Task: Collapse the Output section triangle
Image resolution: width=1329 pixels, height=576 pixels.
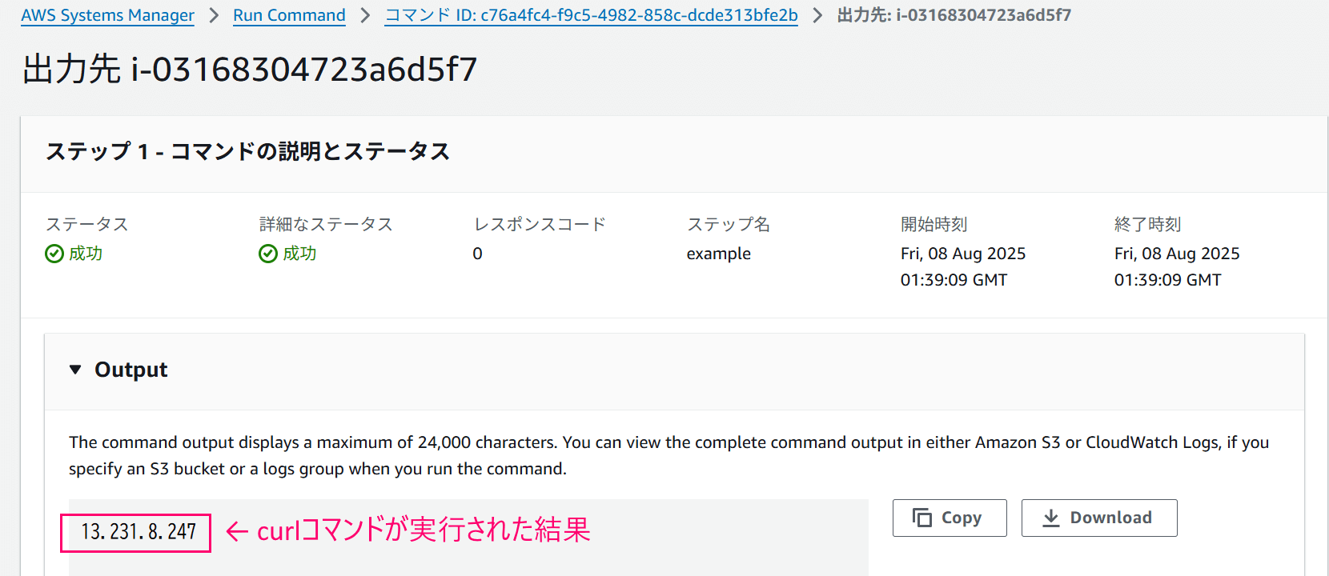Action: coord(75,370)
